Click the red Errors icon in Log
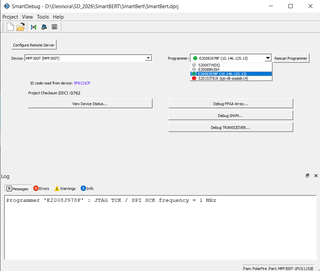 [36, 188]
